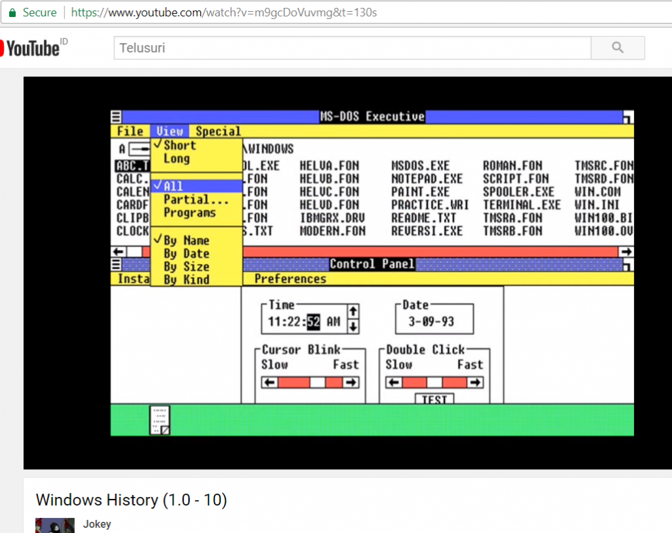Viewport: 672px width, 533px height.
Task: Click the search magnifier button
Action: 617,48
